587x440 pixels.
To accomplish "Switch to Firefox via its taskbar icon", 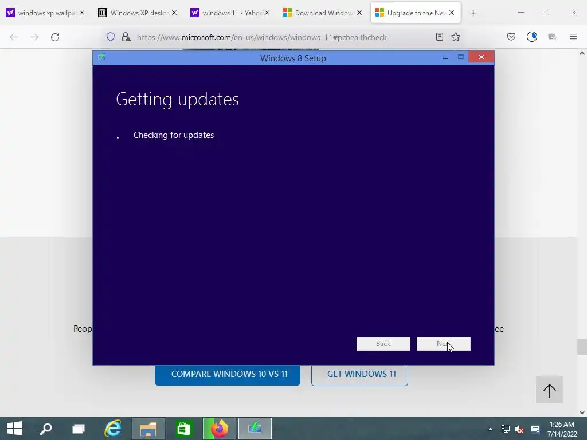I will [x=220, y=429].
